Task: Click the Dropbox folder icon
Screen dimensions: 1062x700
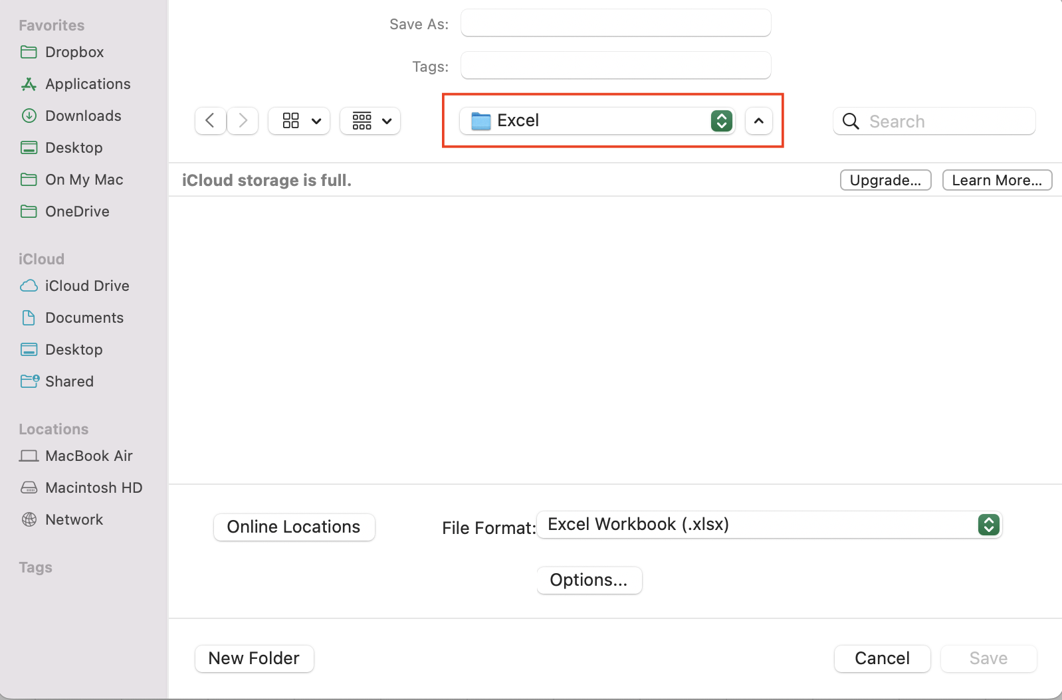Action: coord(29,52)
